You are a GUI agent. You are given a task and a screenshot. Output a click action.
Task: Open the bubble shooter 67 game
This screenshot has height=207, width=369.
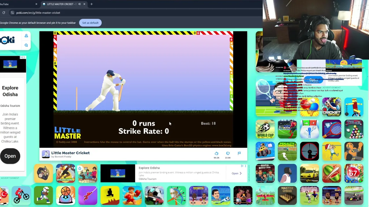click(354, 173)
